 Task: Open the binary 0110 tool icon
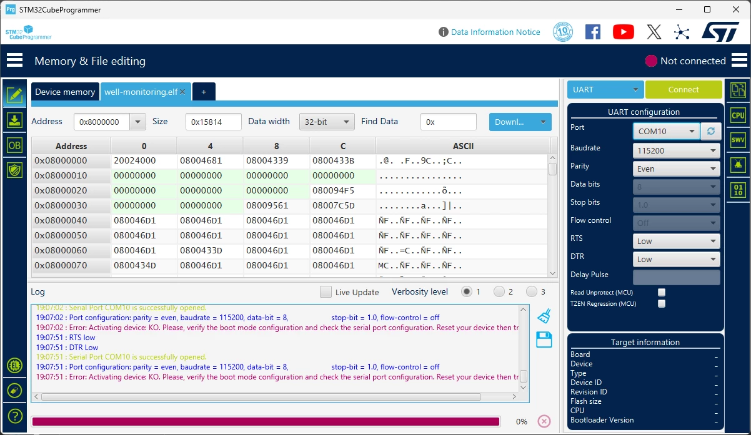pyautogui.click(x=738, y=190)
